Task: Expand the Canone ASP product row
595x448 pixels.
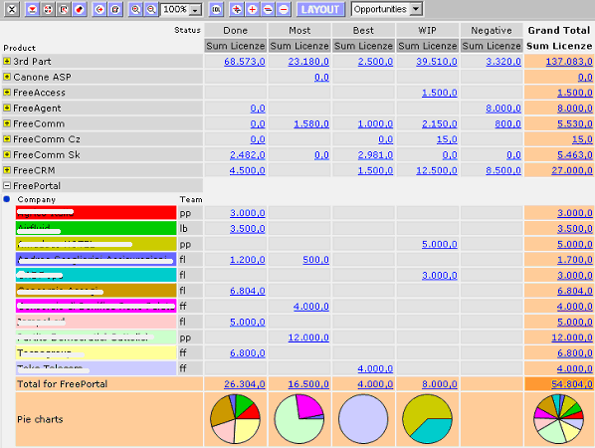Action: [7, 77]
